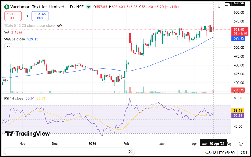Image resolution: width=251 pixels, height=157 pixels.
Task: Click the Vol indicator label
Action: tap(7, 32)
